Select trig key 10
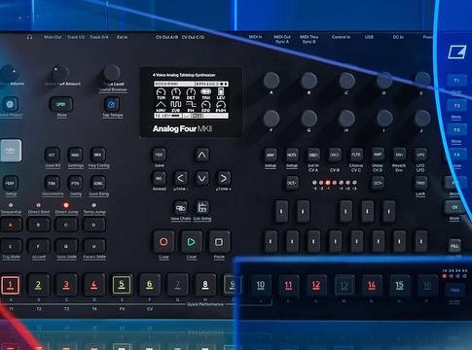The width and height of the screenshot is (472, 350). 261,285
